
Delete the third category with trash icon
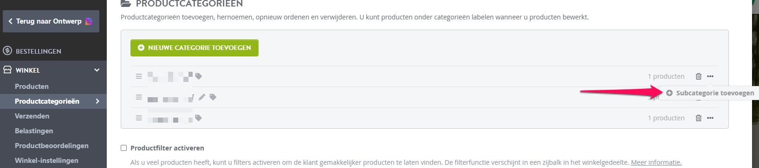pyautogui.click(x=698, y=118)
